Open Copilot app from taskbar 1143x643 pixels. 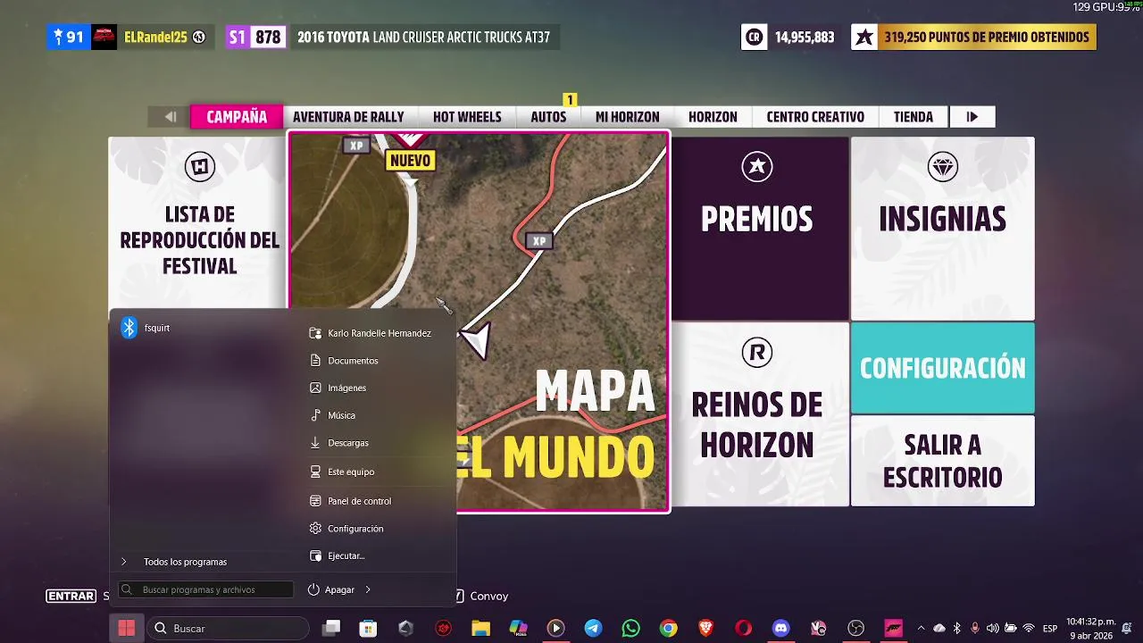pos(518,629)
